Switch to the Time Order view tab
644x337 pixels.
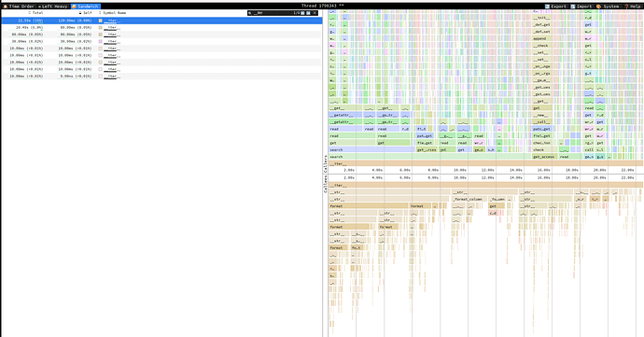[19, 7]
